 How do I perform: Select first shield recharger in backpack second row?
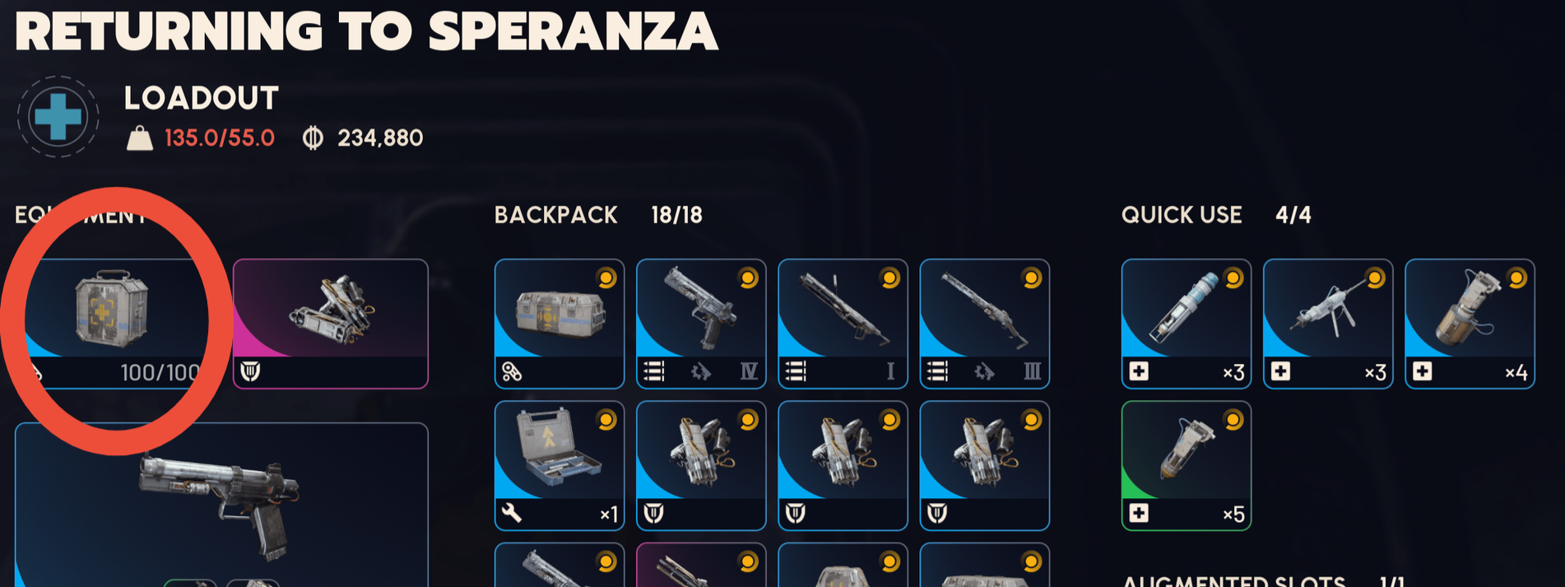pyautogui.click(x=701, y=465)
